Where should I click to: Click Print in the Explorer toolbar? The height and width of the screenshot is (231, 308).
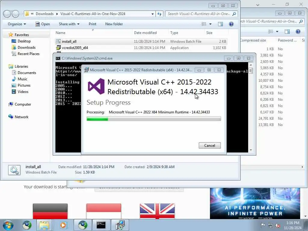[x=92, y=24]
